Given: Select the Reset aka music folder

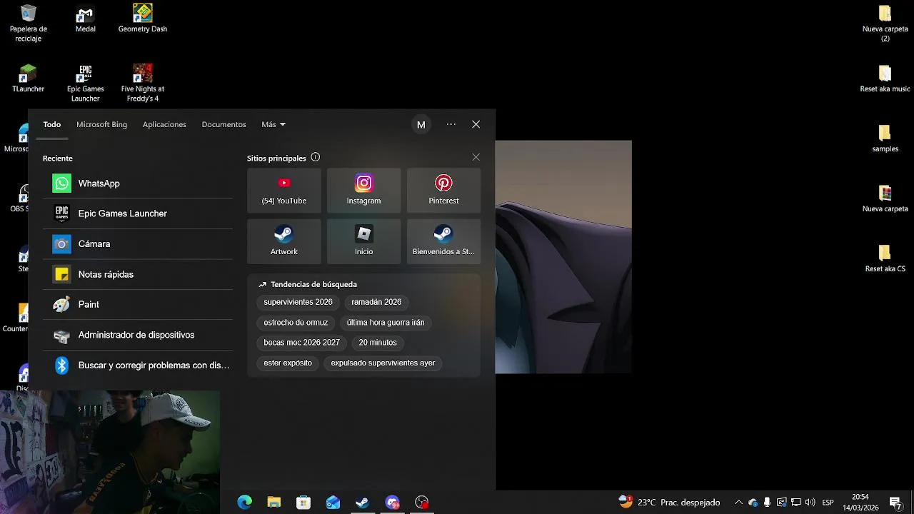Looking at the screenshot, I should pyautogui.click(x=885, y=79).
